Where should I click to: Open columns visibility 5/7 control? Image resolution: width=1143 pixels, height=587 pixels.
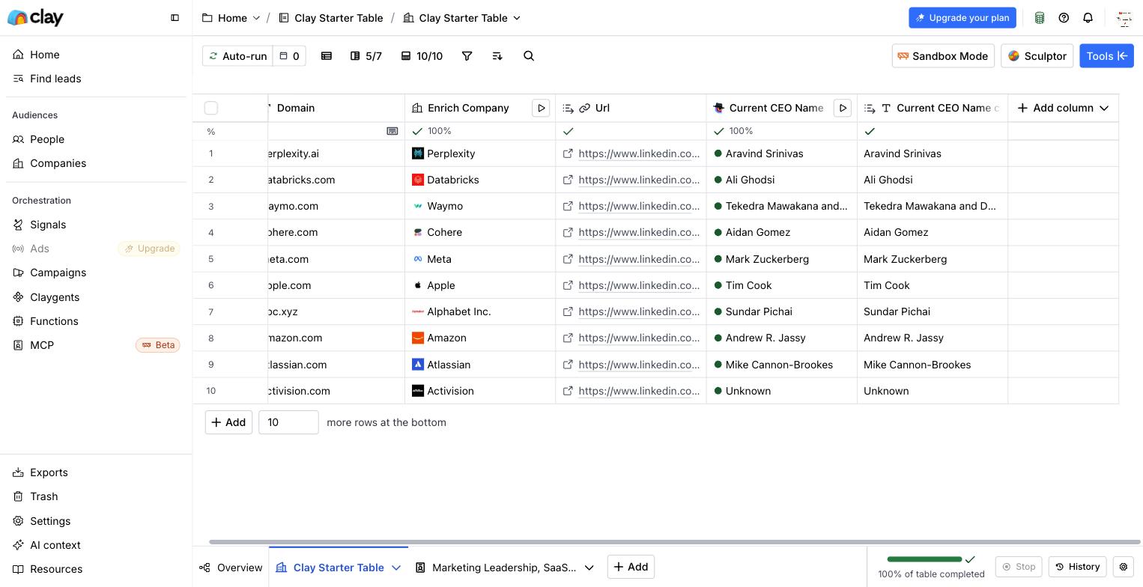(x=366, y=56)
